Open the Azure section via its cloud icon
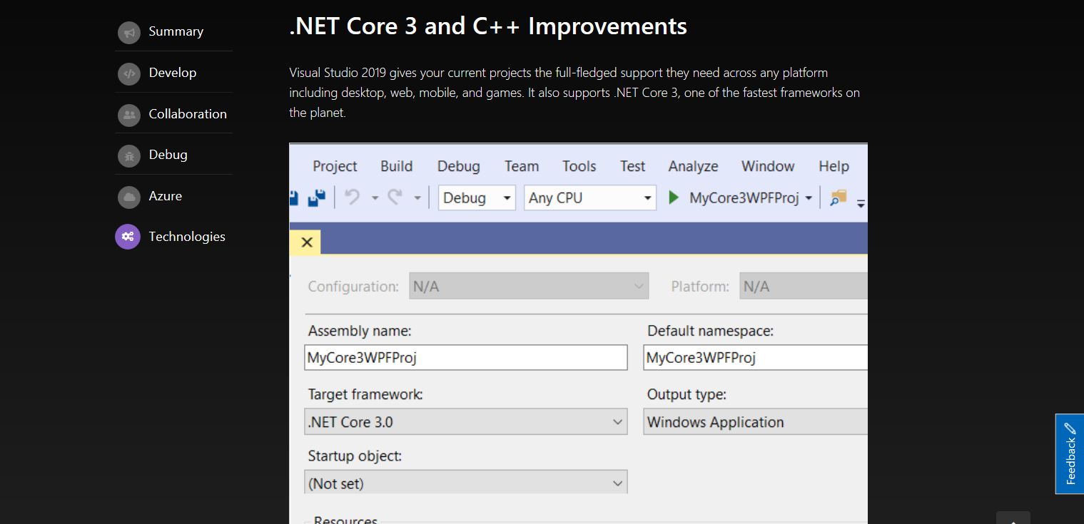 [129, 196]
